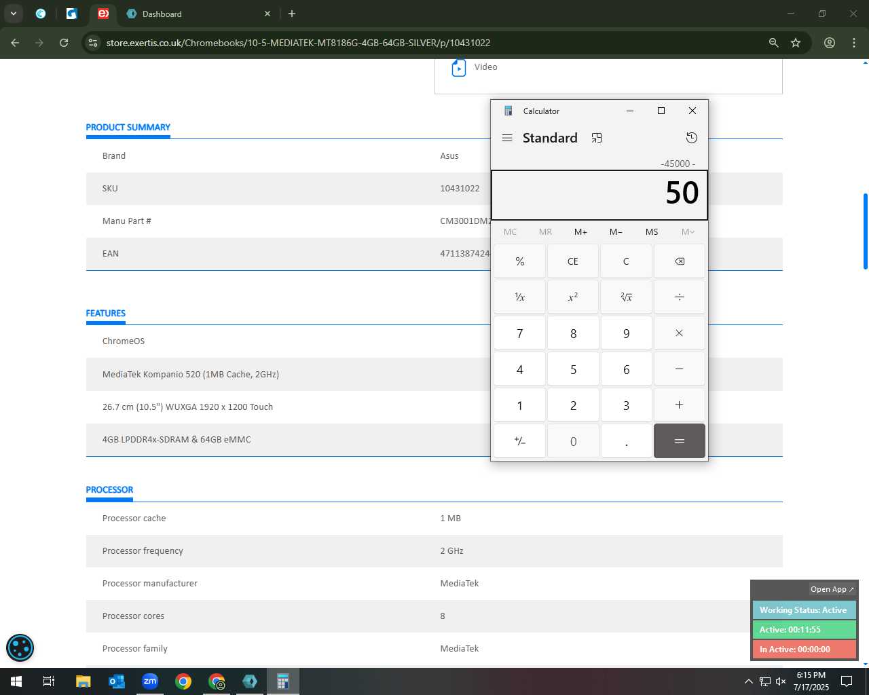Close the Dashboard browser tab
Image resolution: width=869 pixels, height=695 pixels.
coord(267,14)
